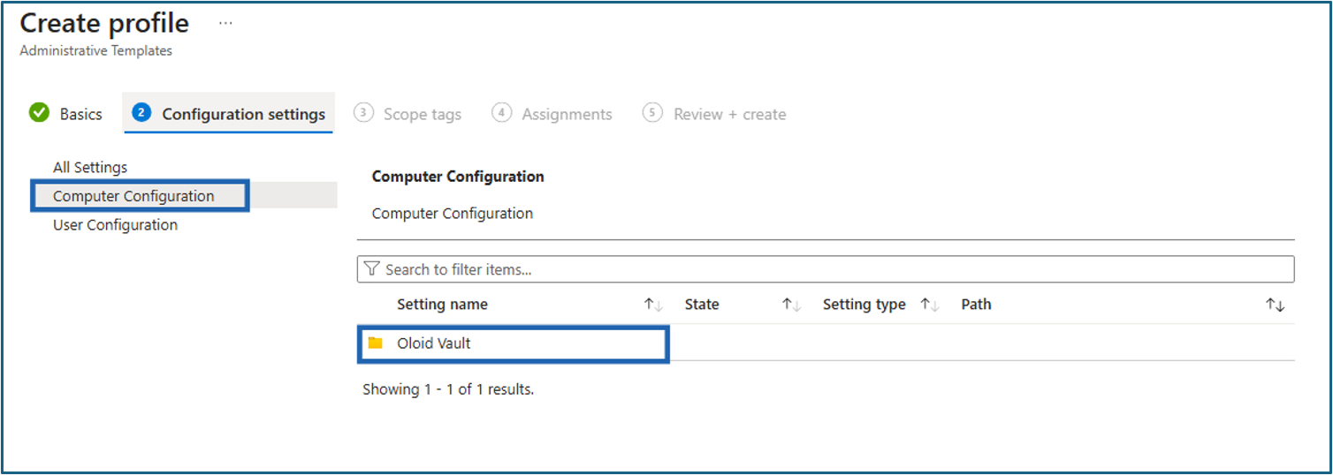Viewport: 1333px width, 475px height.
Task: Sort by the Setting type column arrows
Action: point(929,305)
